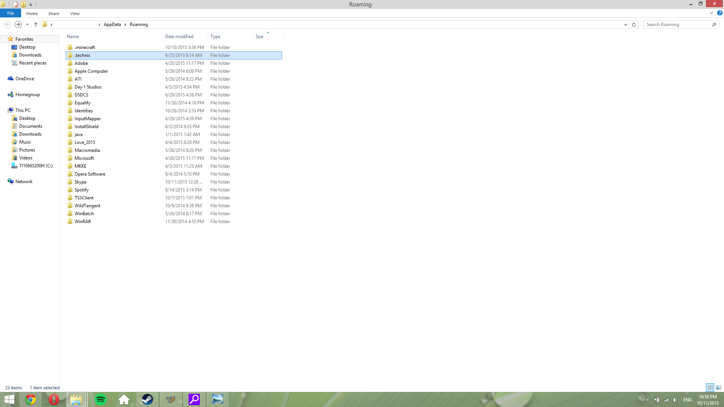Refresh the Roaming folder view

coord(634,24)
